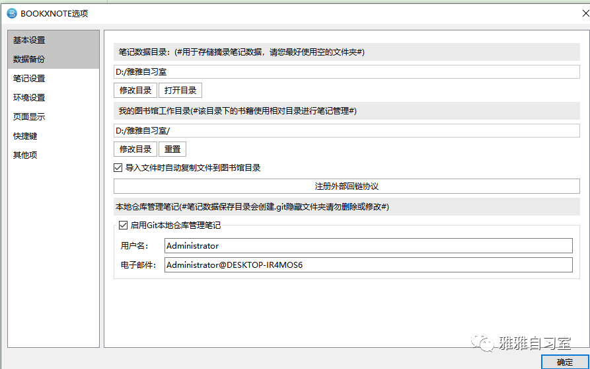The width and height of the screenshot is (590, 369).
Task: Select 数据备份 in the sidebar
Action: coord(54,59)
